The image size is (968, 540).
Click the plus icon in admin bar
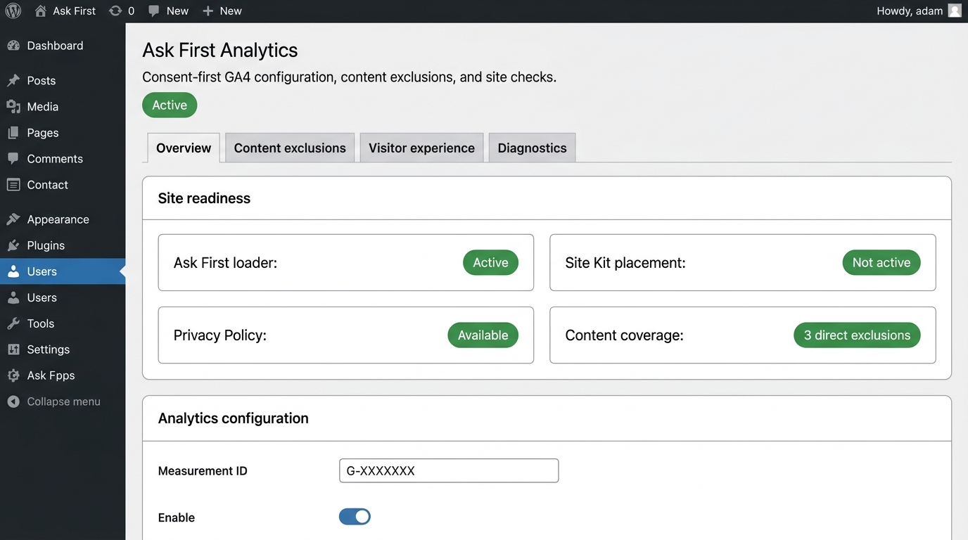208,11
